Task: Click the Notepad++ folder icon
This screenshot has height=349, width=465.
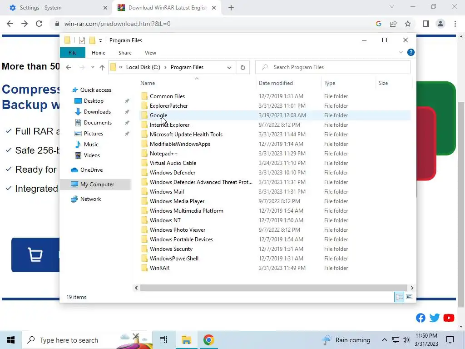Action: (144, 154)
